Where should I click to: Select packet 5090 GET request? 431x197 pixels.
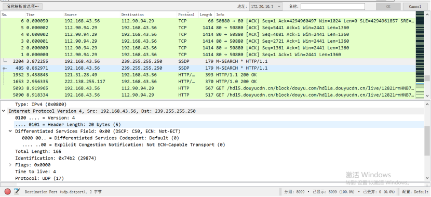pyautogui.click(x=208, y=95)
